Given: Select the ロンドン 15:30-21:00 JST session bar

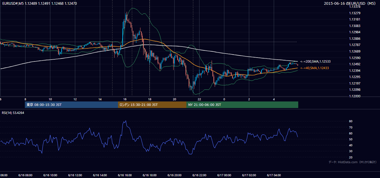Looking at the screenshot, I should pyautogui.click(x=152, y=105).
